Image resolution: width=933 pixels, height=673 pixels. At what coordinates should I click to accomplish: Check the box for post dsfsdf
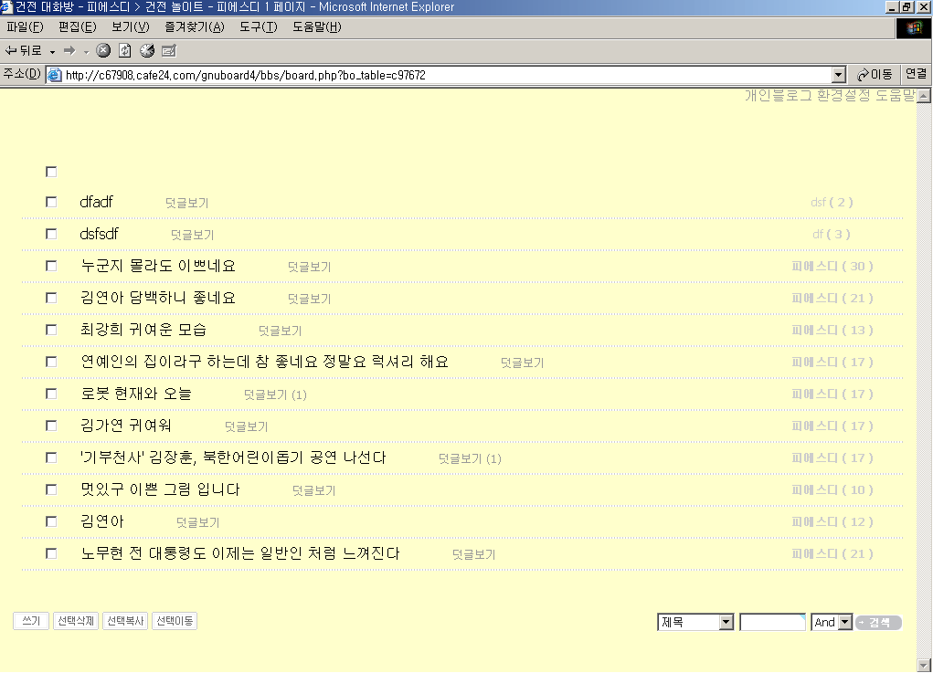pos(51,235)
